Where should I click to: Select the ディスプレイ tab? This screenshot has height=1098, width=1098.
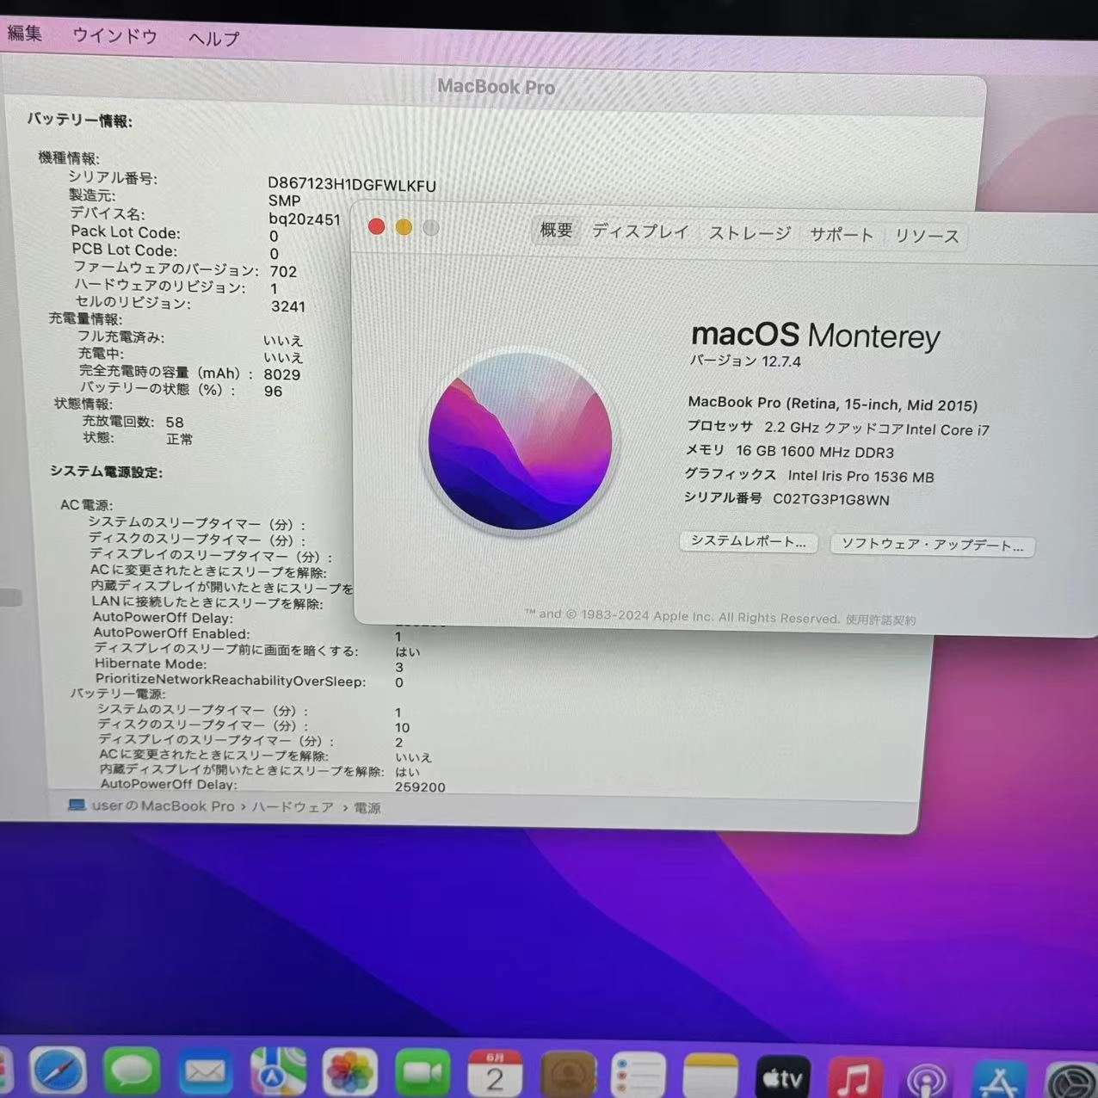click(x=639, y=231)
